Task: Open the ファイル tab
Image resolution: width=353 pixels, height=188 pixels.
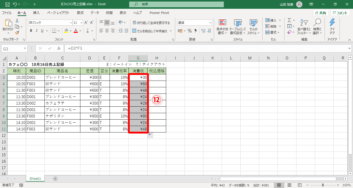Action: [x=7, y=13]
